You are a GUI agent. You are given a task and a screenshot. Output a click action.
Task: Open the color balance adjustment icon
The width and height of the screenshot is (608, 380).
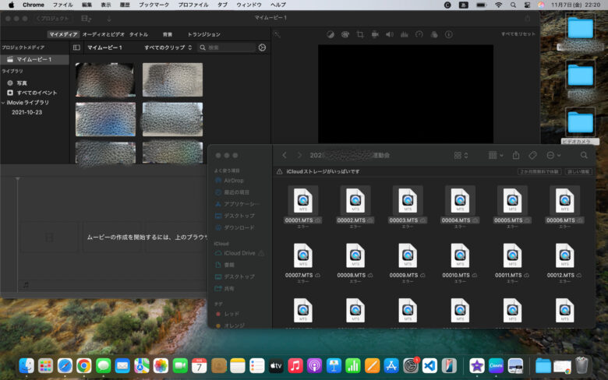[x=331, y=34]
